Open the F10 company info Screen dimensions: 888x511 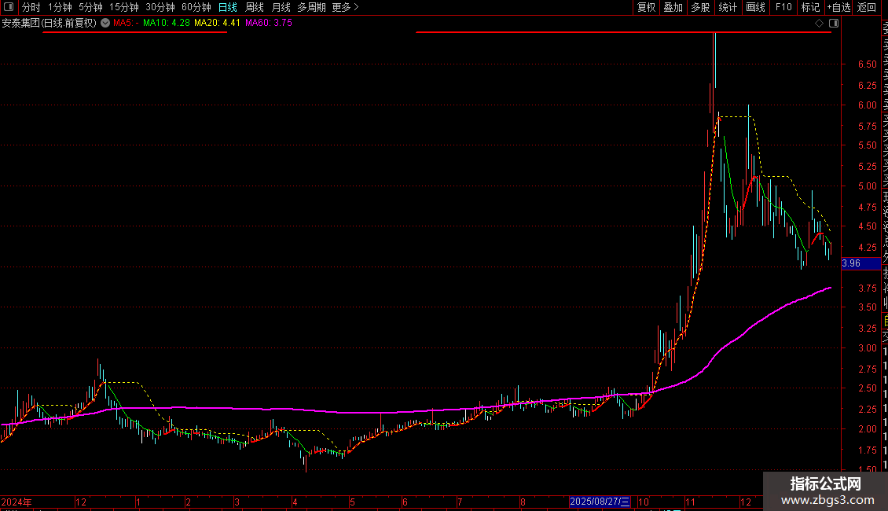pos(783,7)
